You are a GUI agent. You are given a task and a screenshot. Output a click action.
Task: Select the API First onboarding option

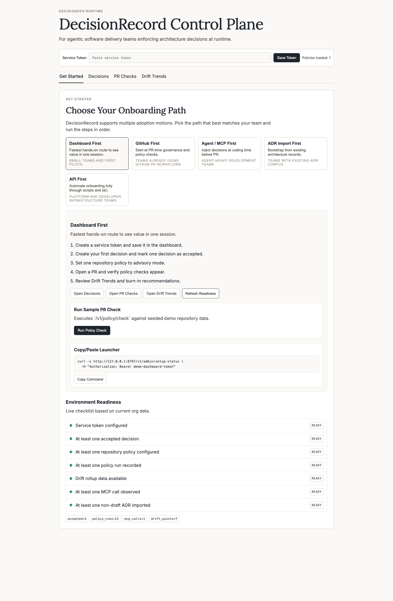pos(97,189)
